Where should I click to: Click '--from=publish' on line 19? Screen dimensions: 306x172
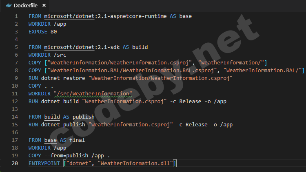pos(66,156)
